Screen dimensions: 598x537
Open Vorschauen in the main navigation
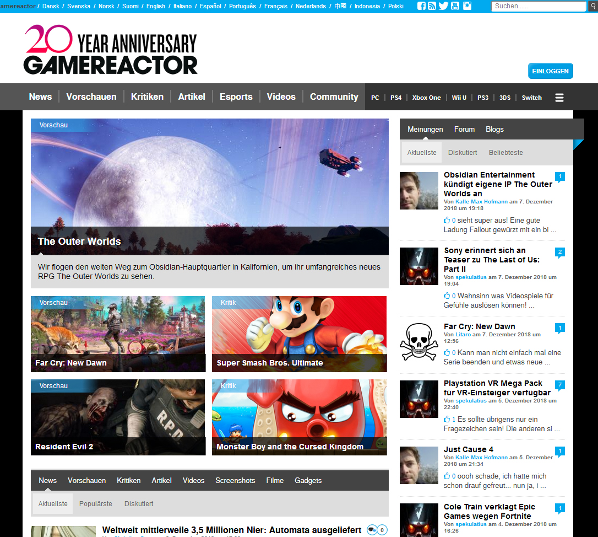coord(91,96)
